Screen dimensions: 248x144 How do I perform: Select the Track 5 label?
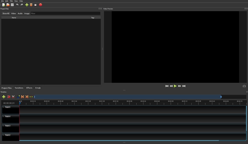pos(7,107)
